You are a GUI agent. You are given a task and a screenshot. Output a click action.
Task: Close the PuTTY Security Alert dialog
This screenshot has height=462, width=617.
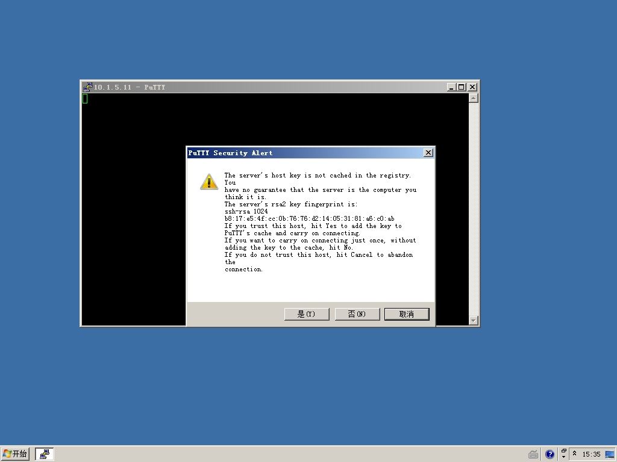[428, 152]
